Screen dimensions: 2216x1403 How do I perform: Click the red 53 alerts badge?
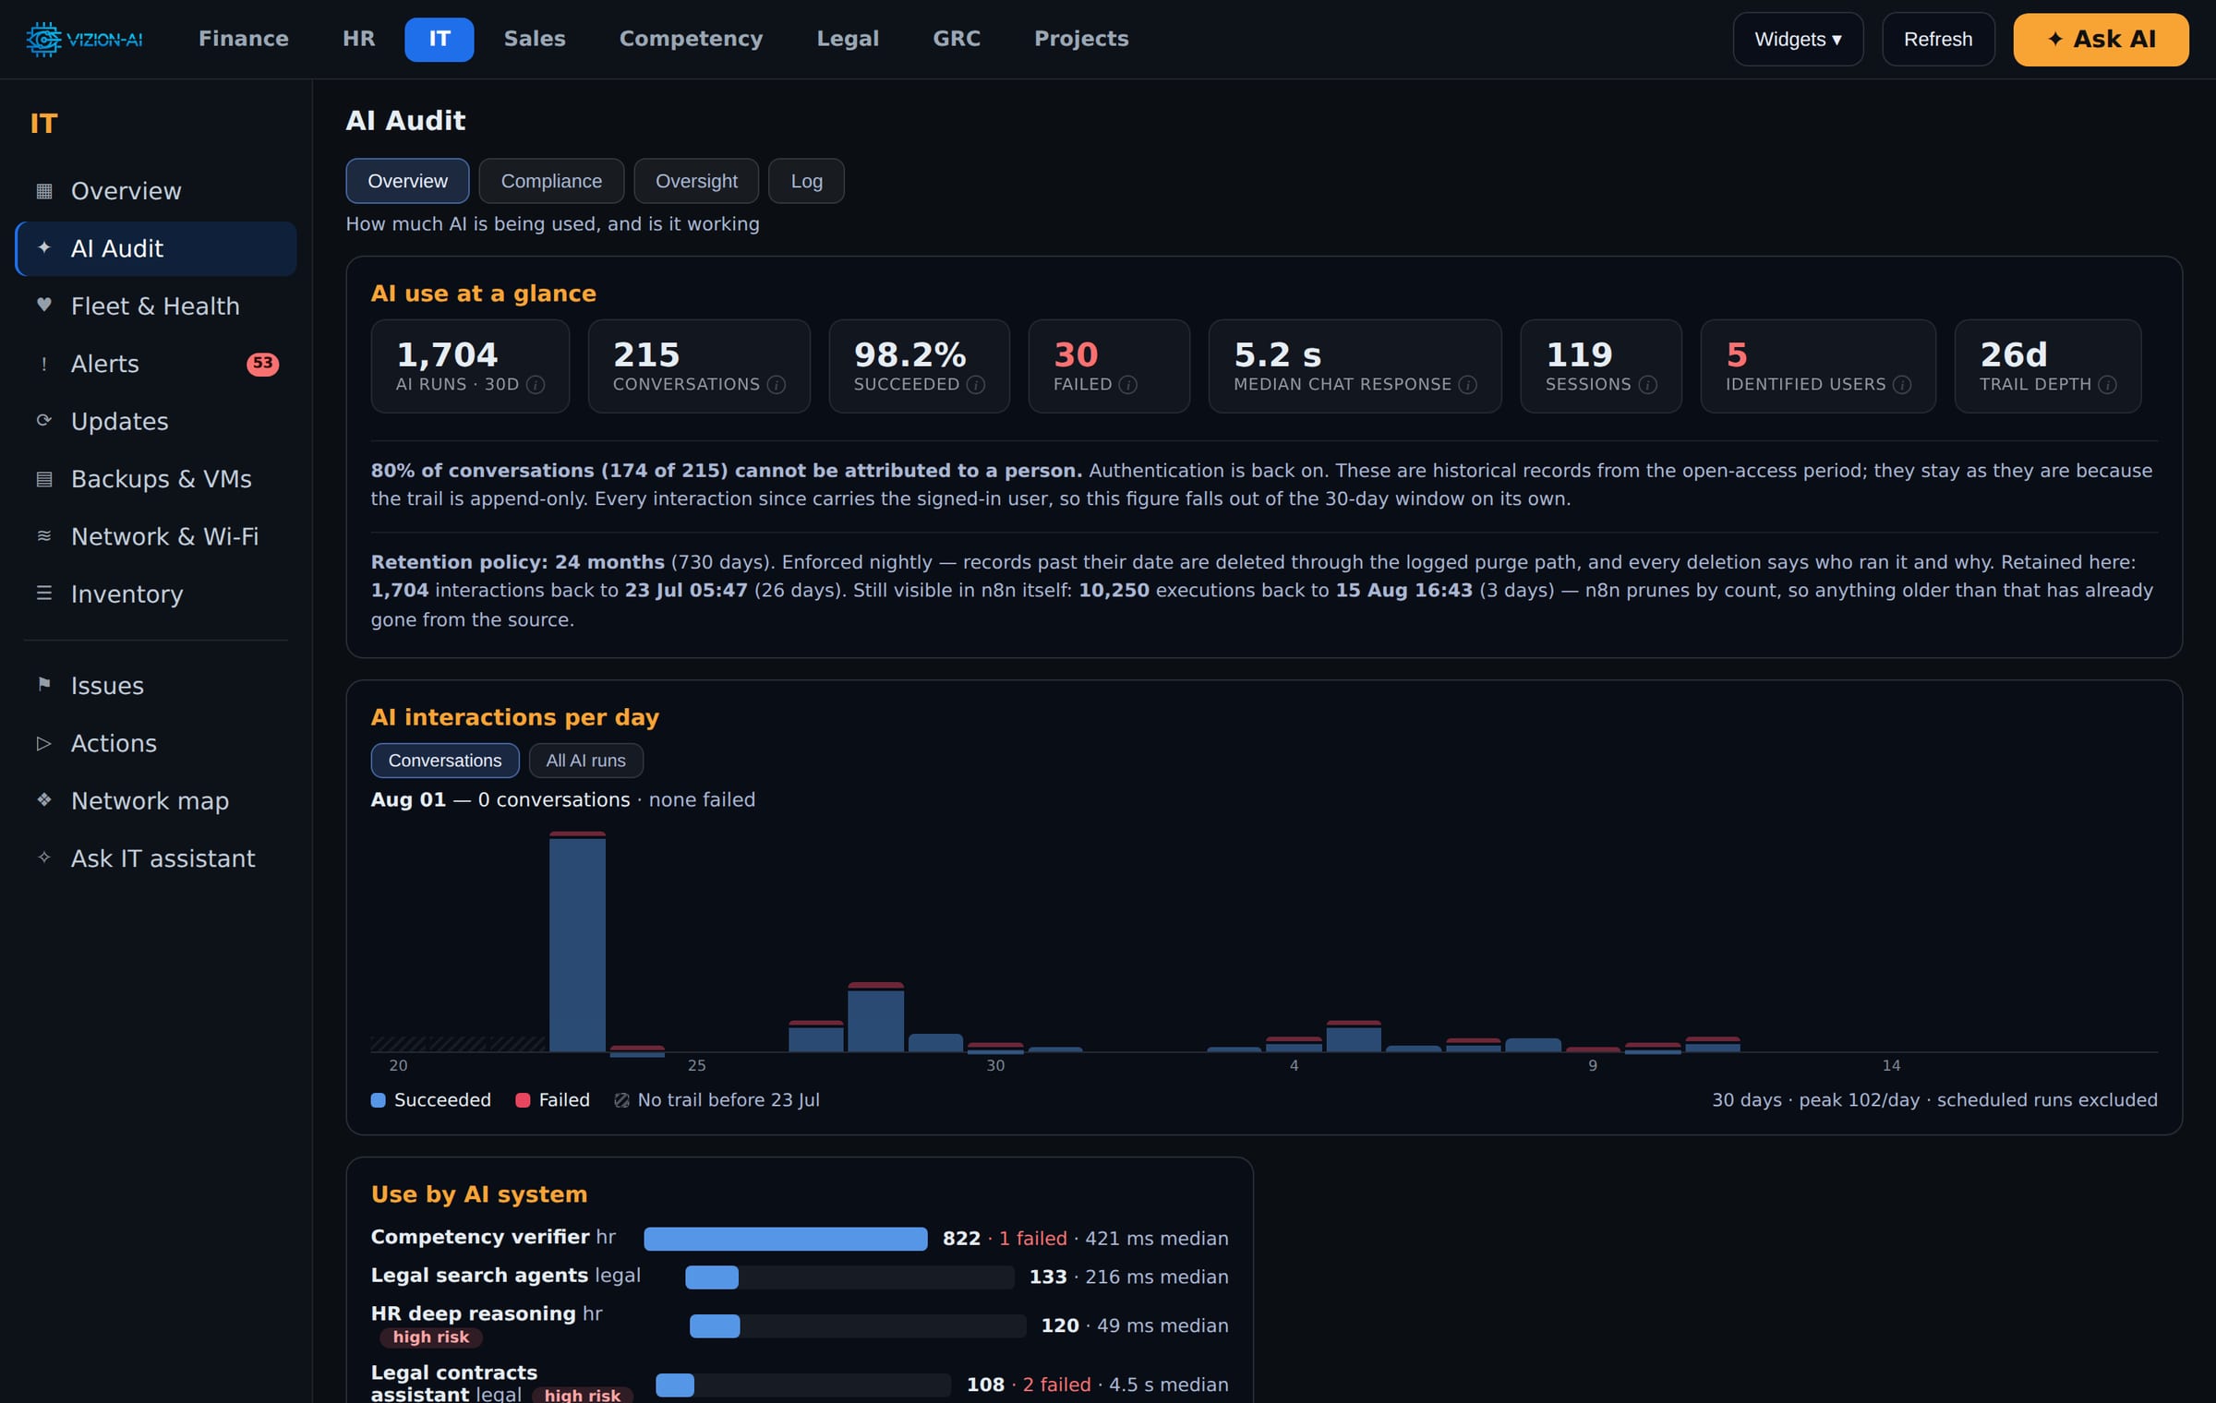(263, 364)
